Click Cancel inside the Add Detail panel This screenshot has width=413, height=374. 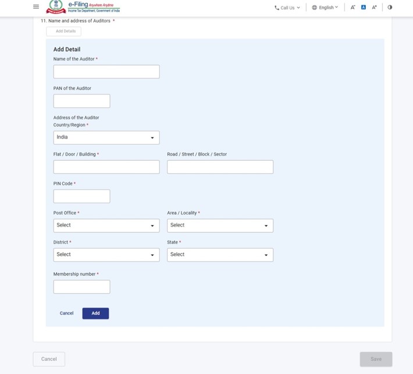pos(66,313)
